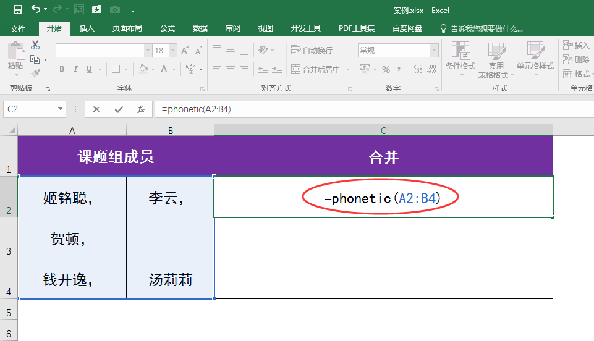The width and height of the screenshot is (594, 341).
Task: Click the Comma Style icon
Action: tap(399, 69)
